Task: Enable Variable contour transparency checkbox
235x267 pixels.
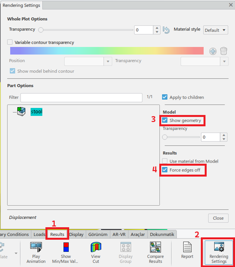Action: coord(10,42)
